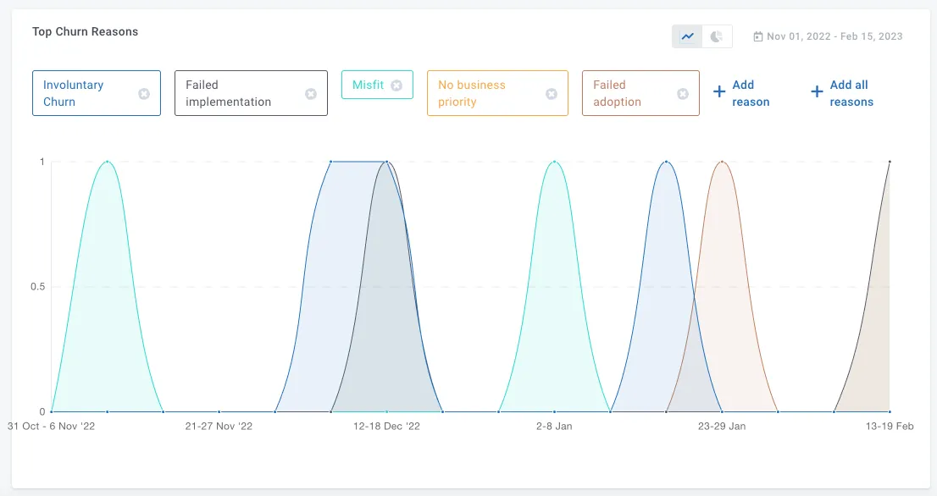
Task: Select the No business priority chip label
Action: [472, 93]
